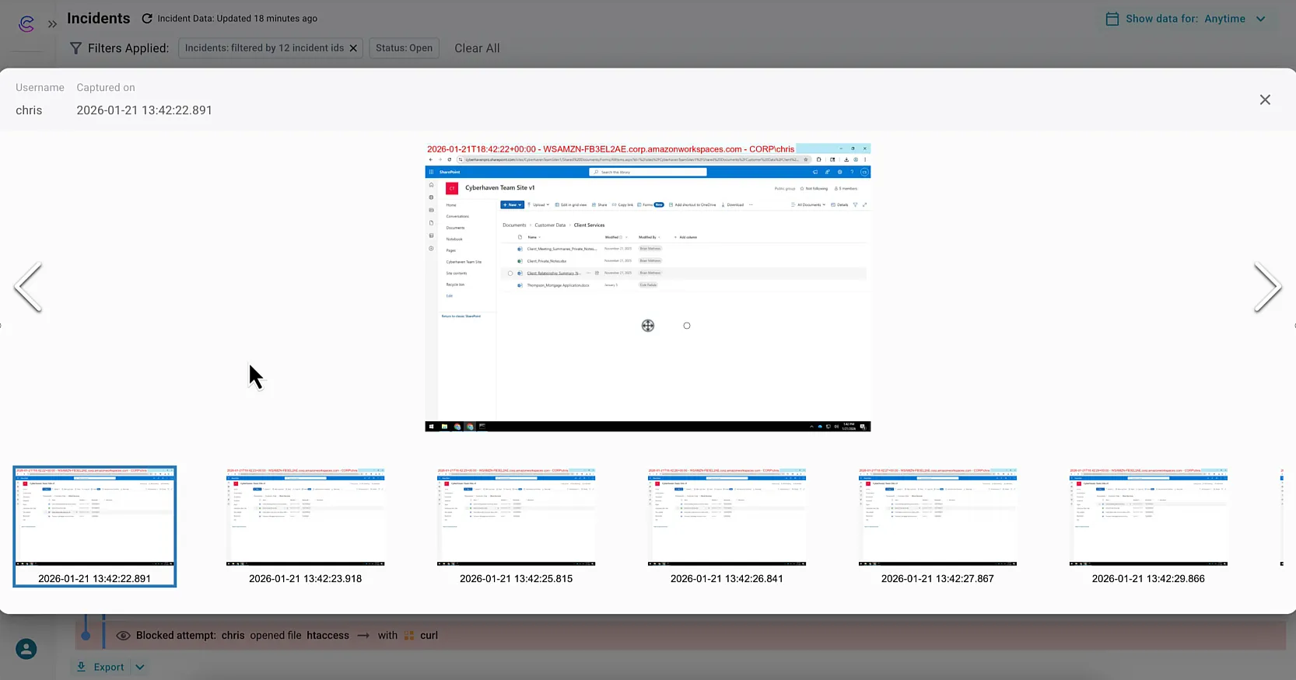Expand the sidebar with double chevron
Screen dimensions: 1296x680
tap(52, 24)
